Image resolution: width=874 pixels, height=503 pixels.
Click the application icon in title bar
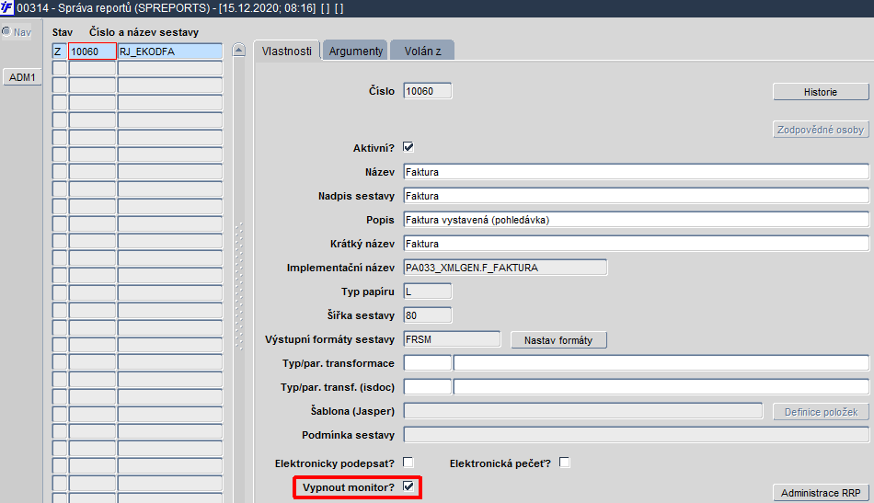6,7
